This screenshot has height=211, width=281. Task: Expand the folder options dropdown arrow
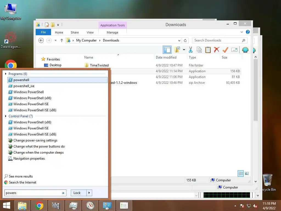click(x=184, y=50)
